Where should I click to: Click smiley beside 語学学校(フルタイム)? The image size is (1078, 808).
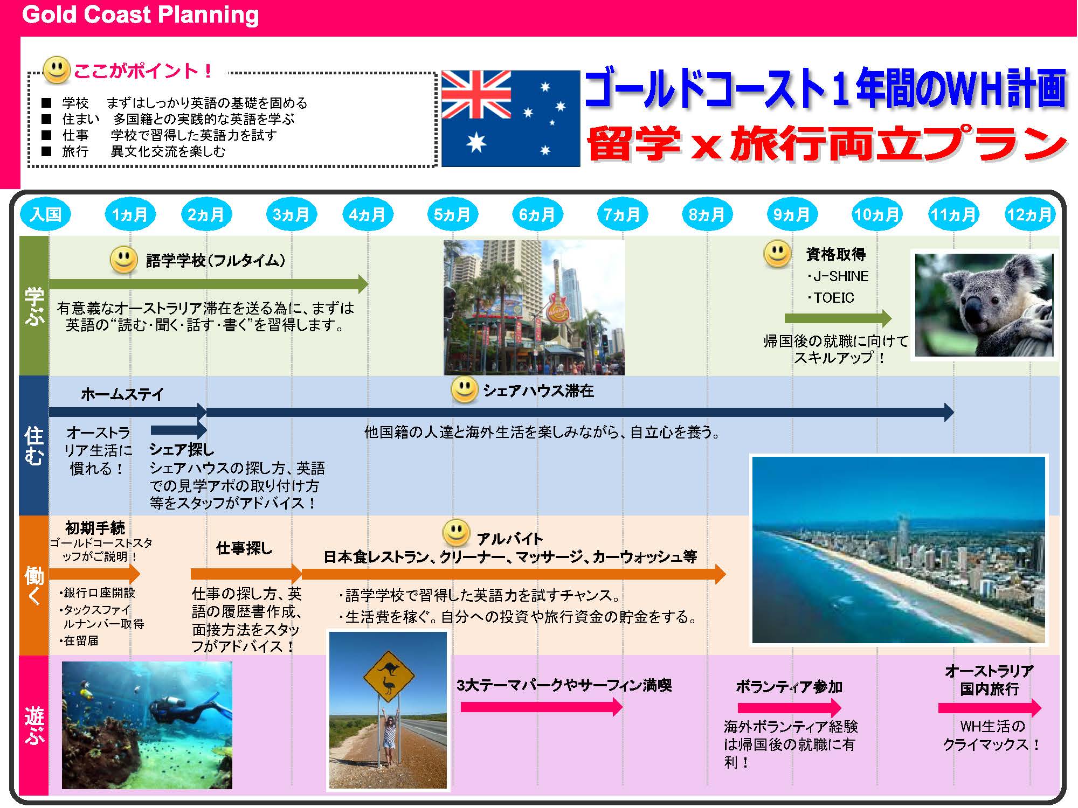[123, 260]
